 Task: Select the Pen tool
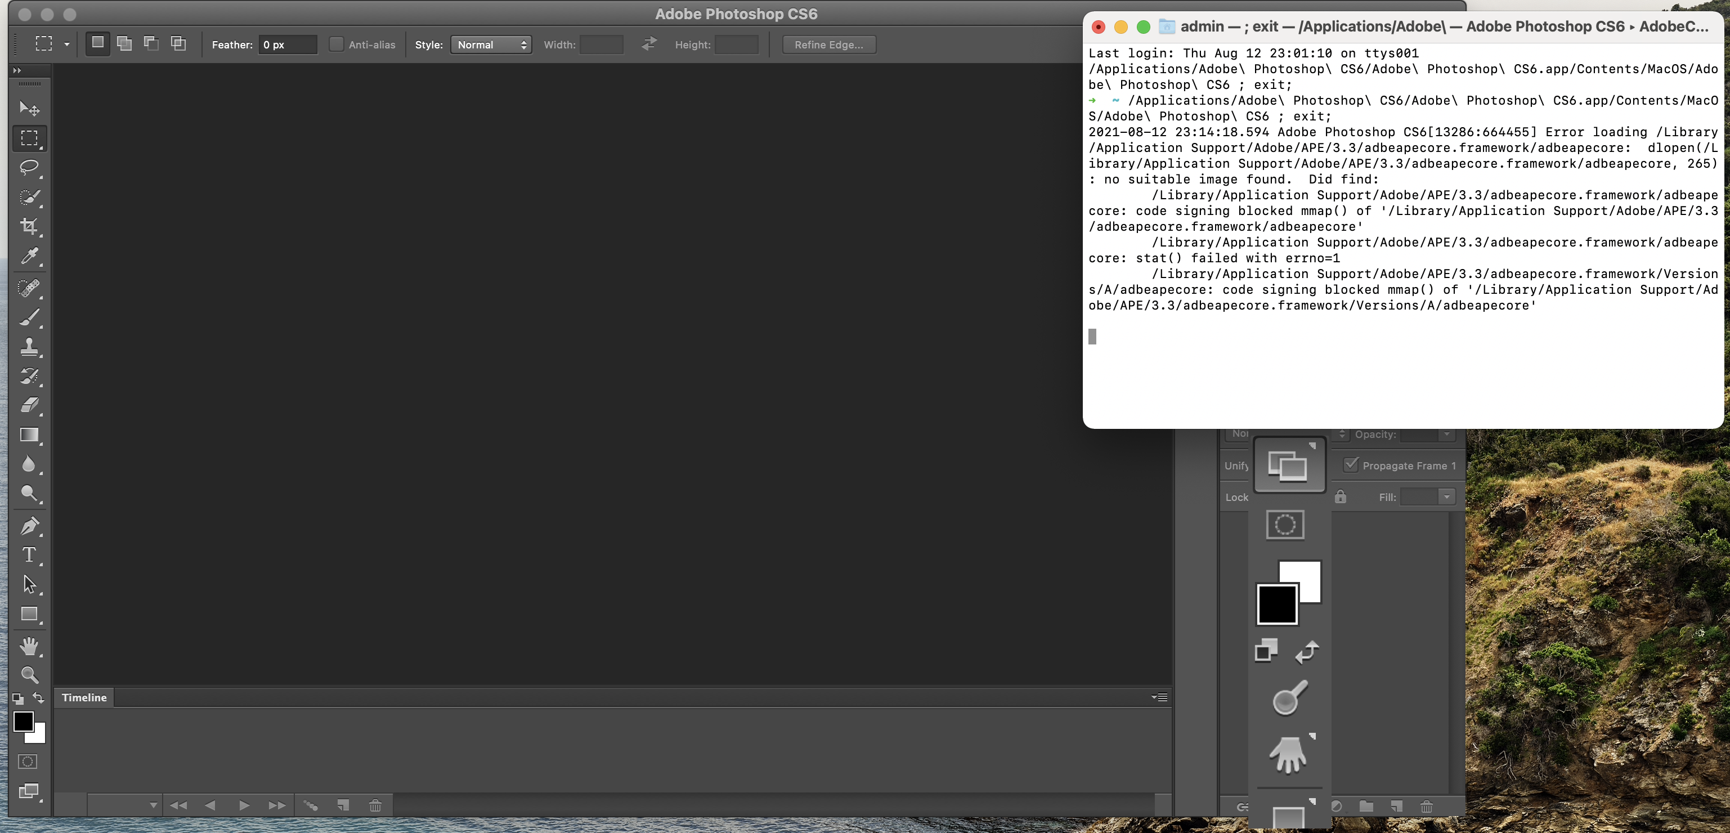click(29, 525)
